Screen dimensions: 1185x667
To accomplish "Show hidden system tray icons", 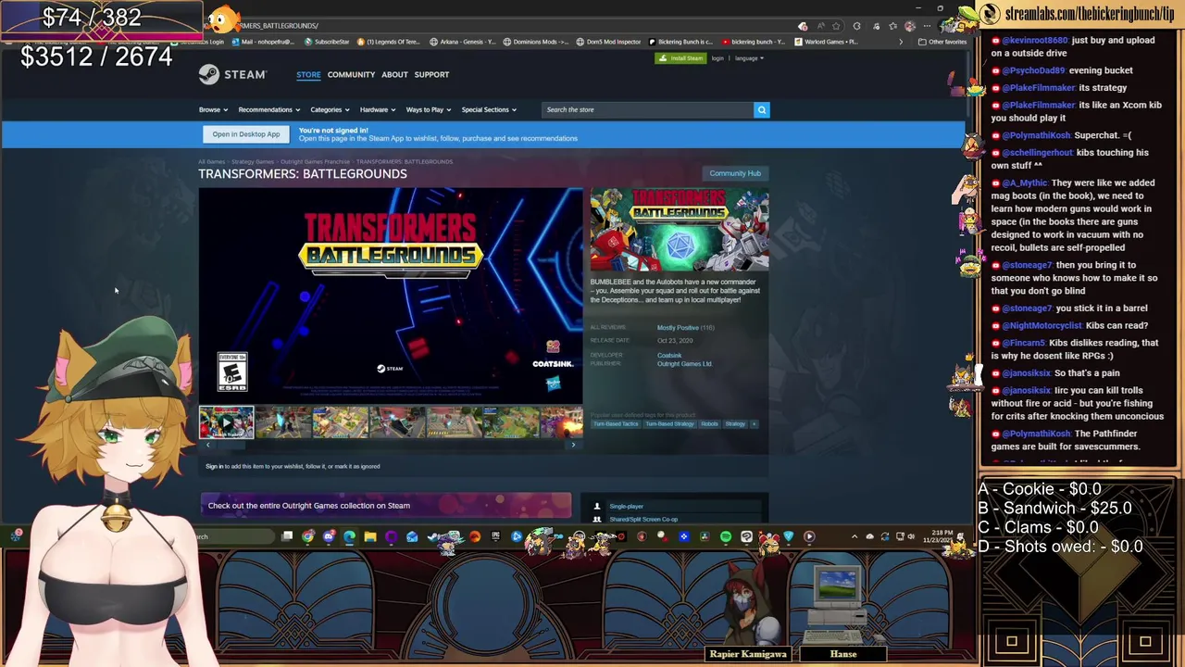I will (x=854, y=536).
